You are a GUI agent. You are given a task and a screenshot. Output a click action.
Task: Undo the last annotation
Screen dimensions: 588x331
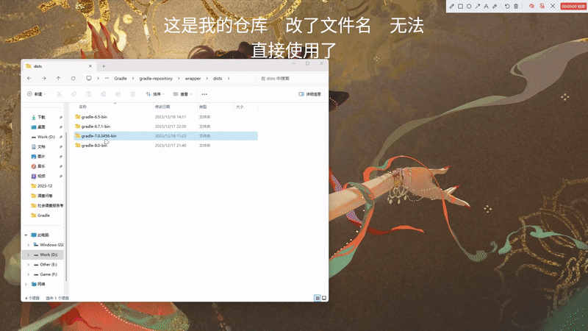(507, 6)
